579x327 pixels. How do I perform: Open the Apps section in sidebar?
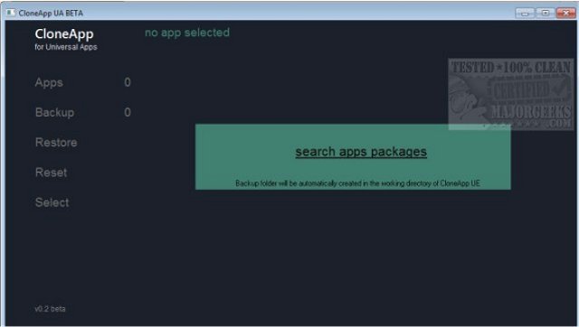point(49,82)
